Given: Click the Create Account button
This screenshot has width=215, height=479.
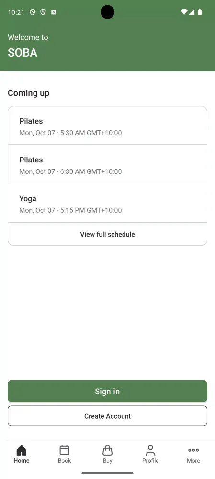Looking at the screenshot, I should point(107,416).
